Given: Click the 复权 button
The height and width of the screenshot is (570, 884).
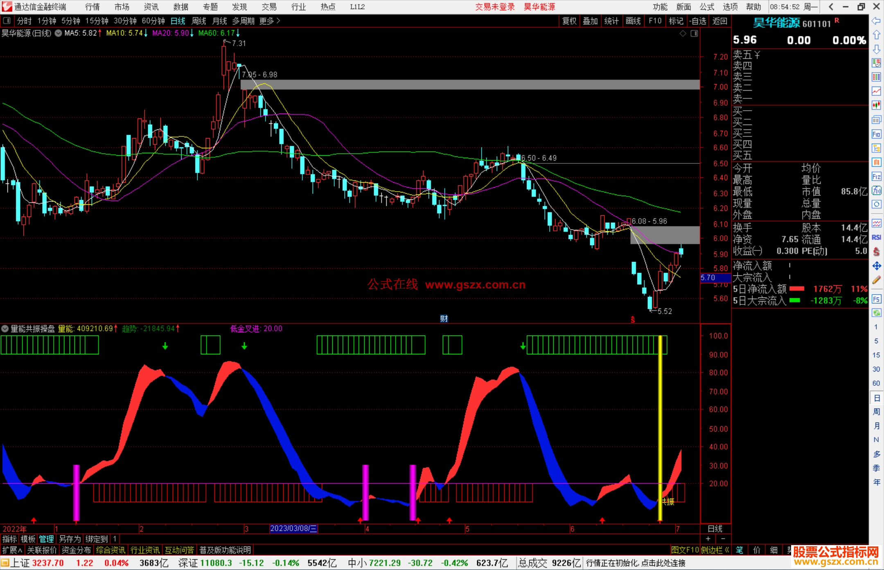Looking at the screenshot, I should point(569,21).
